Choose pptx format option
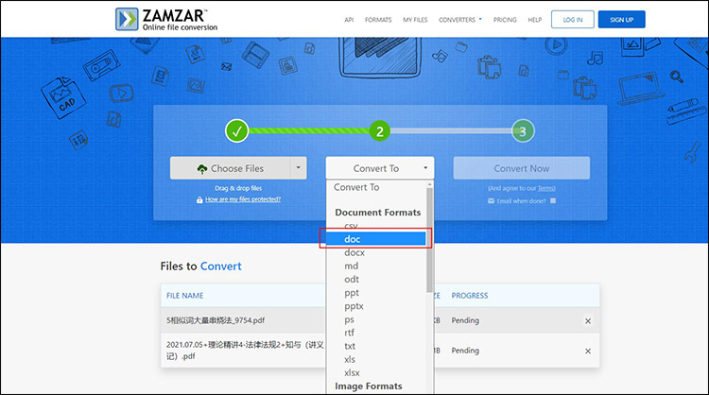Screen dimensions: 709x395 click(x=354, y=306)
